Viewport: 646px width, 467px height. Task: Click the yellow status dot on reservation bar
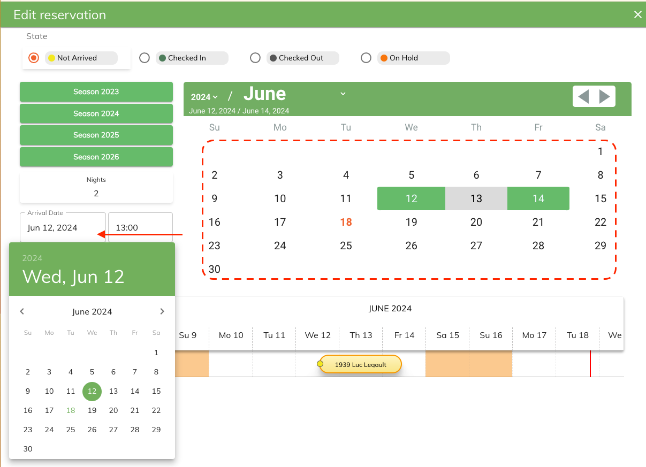[x=320, y=364]
